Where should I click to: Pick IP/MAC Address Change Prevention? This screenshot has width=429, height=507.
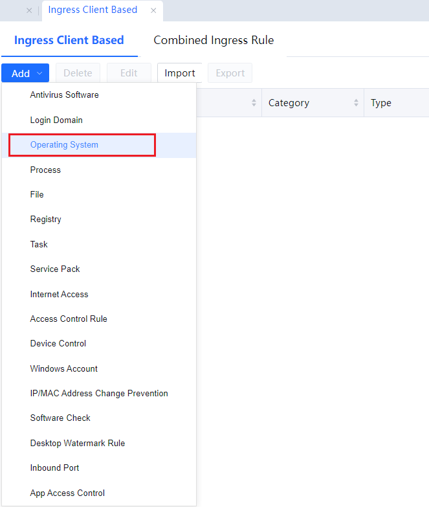99,394
